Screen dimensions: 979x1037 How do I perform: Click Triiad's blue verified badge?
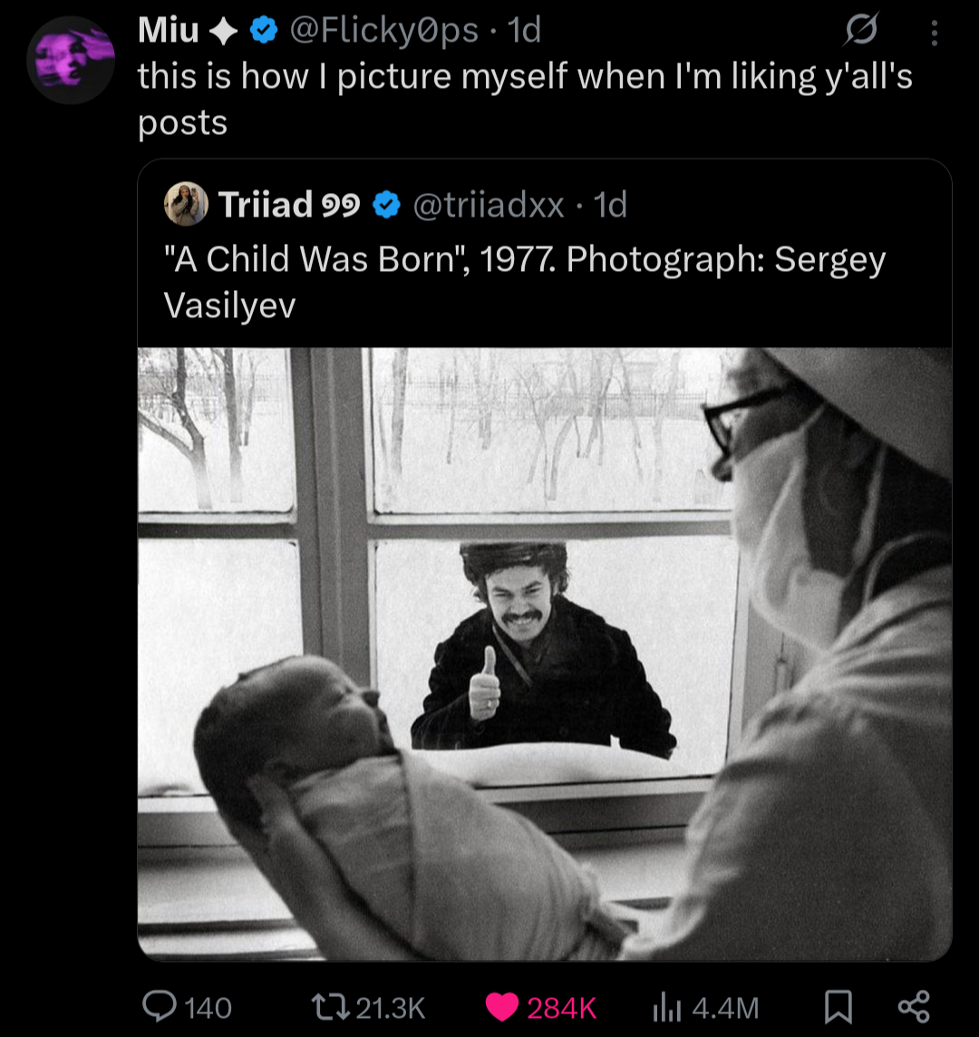388,206
